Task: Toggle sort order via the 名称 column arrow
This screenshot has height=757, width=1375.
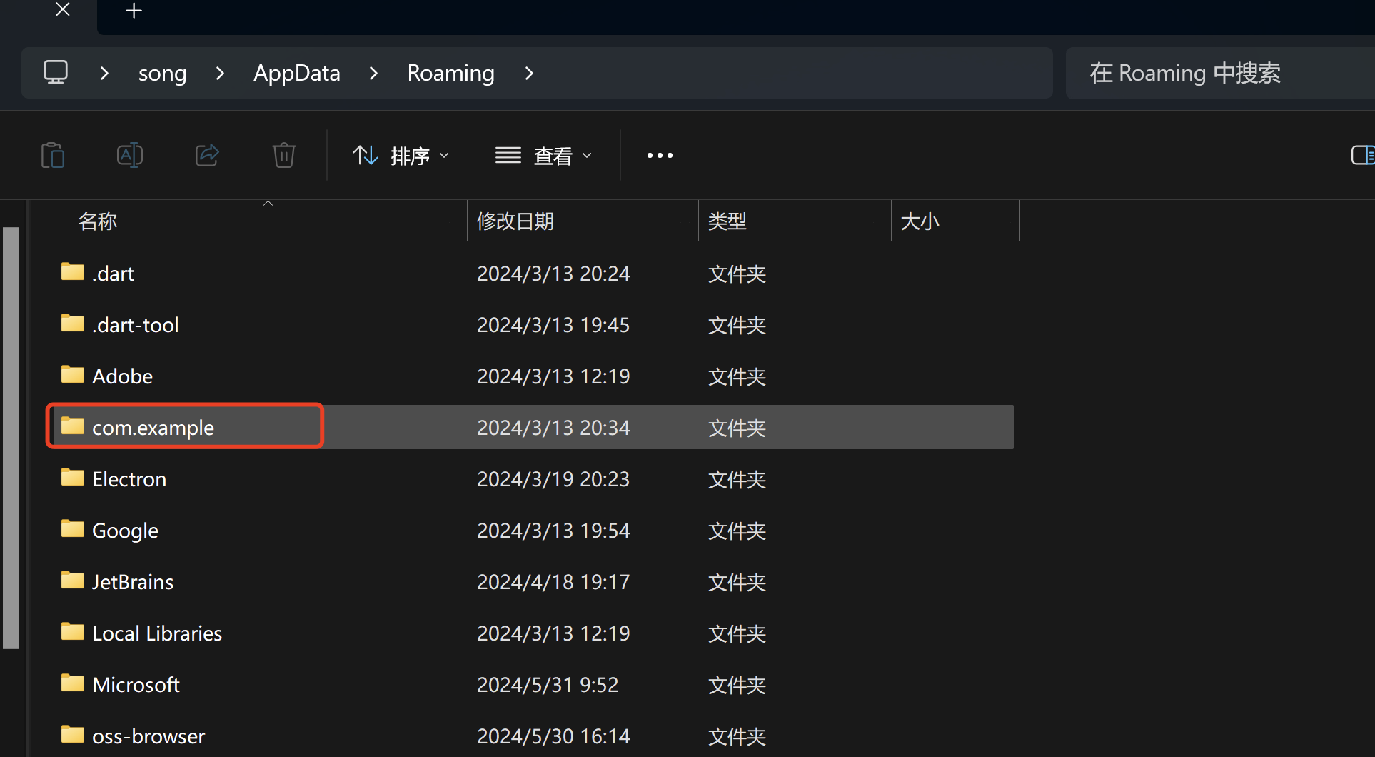Action: pos(268,202)
